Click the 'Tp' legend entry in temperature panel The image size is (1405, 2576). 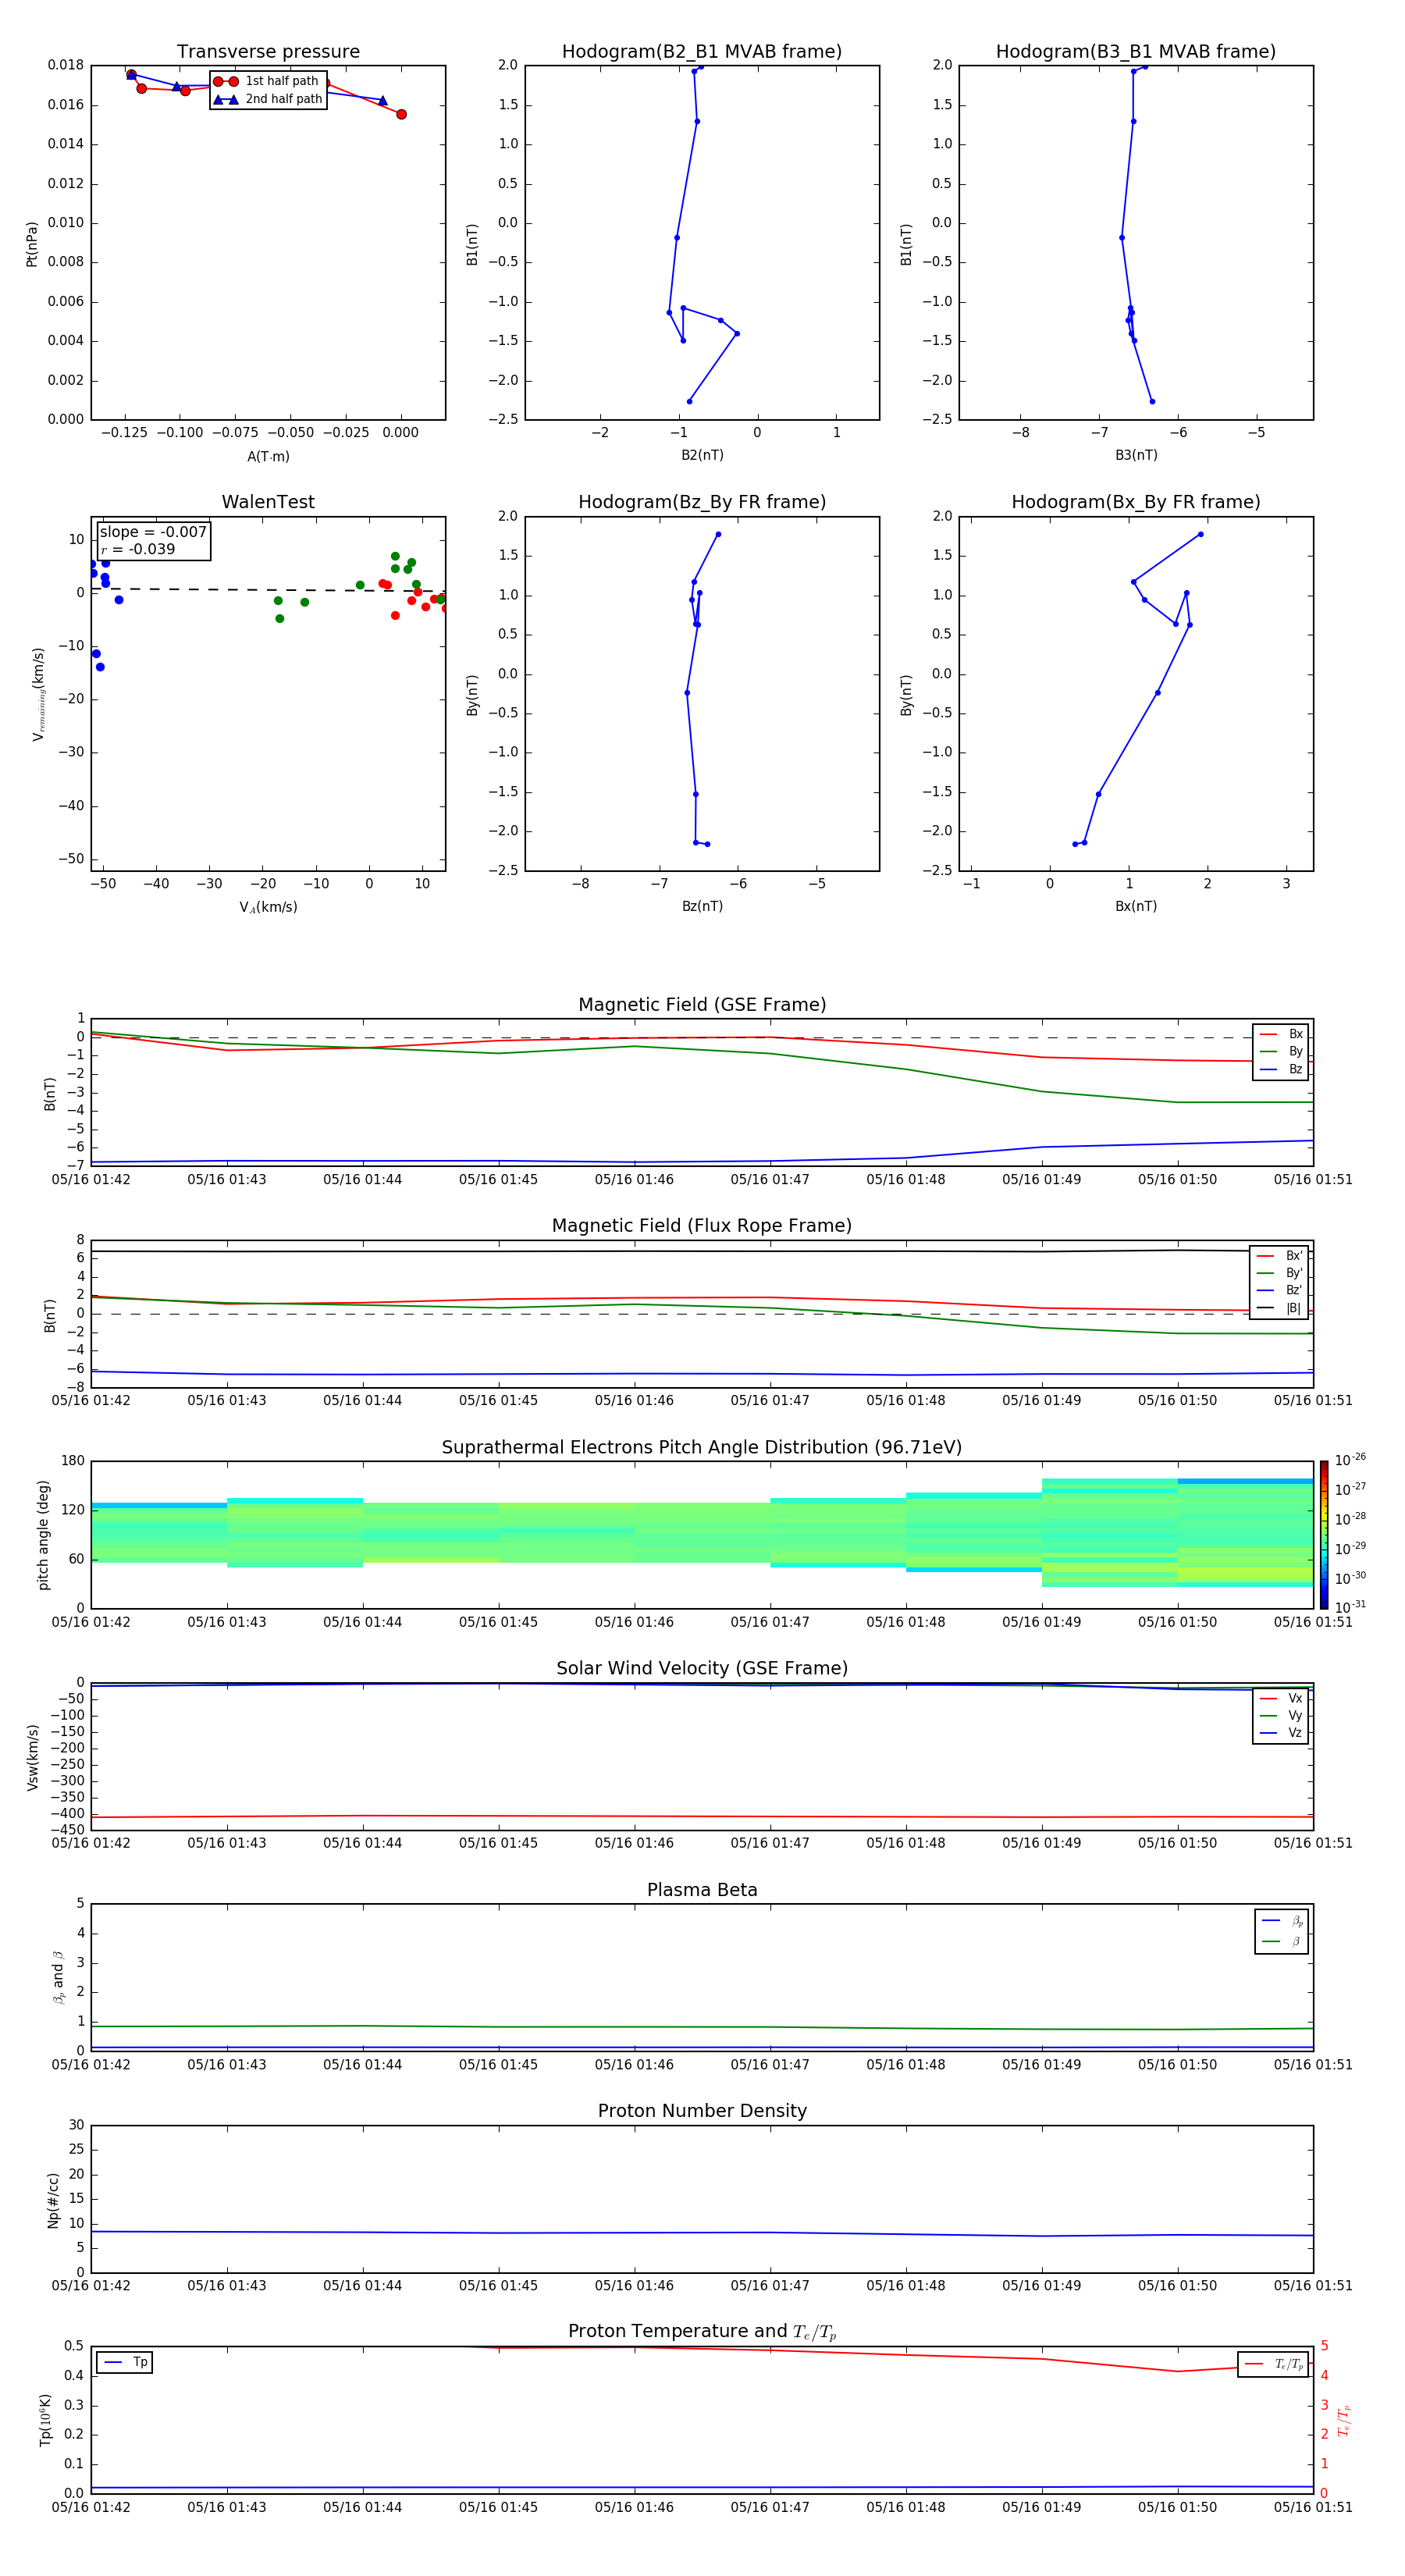click(x=124, y=2362)
